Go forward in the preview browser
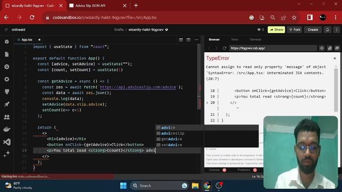The width and height of the screenshot is (342, 192). point(216,48)
